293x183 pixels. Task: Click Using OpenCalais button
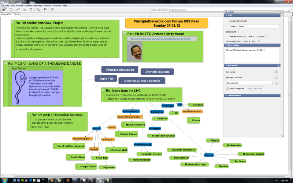(255, 89)
